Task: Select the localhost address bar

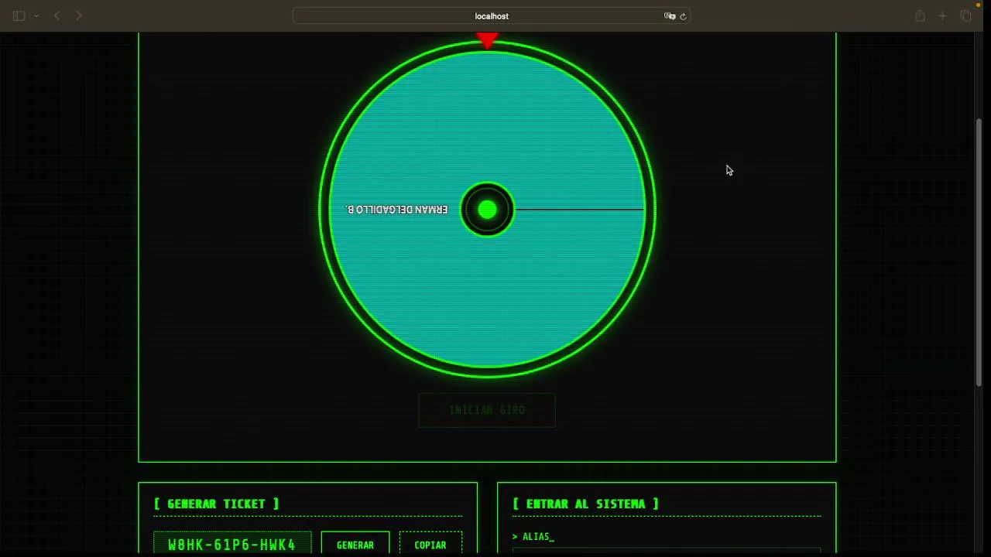Action: coord(491,15)
